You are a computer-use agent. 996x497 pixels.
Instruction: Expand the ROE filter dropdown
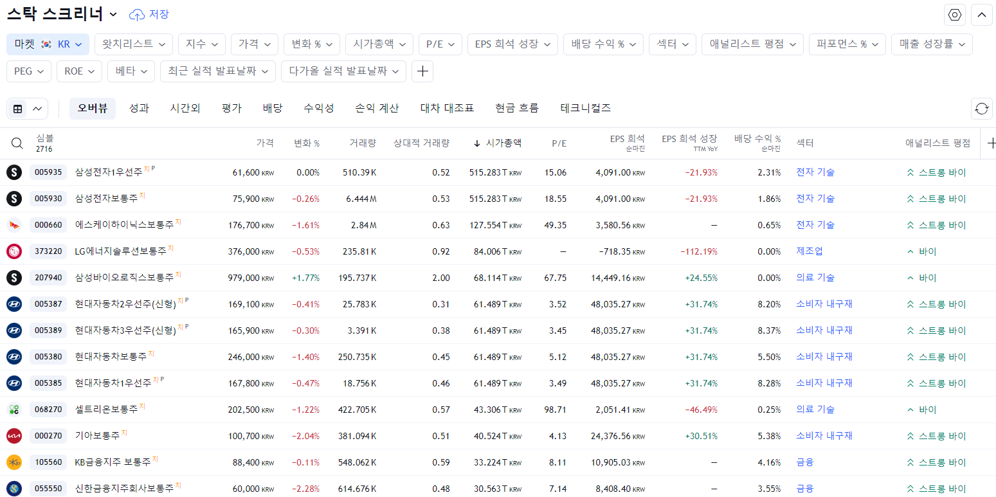[x=79, y=71]
